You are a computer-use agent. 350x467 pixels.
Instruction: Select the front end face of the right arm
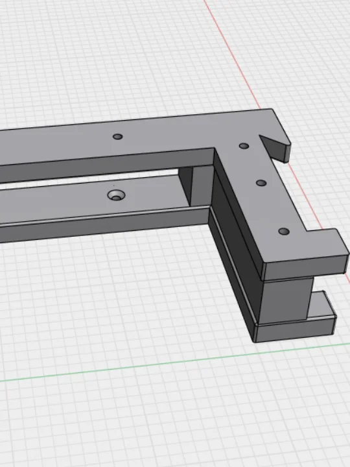coord(307,267)
